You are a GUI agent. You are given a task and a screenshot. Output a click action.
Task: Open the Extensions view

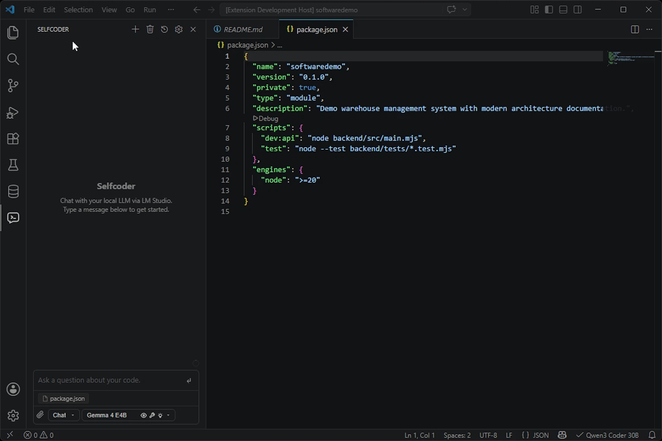coord(13,139)
